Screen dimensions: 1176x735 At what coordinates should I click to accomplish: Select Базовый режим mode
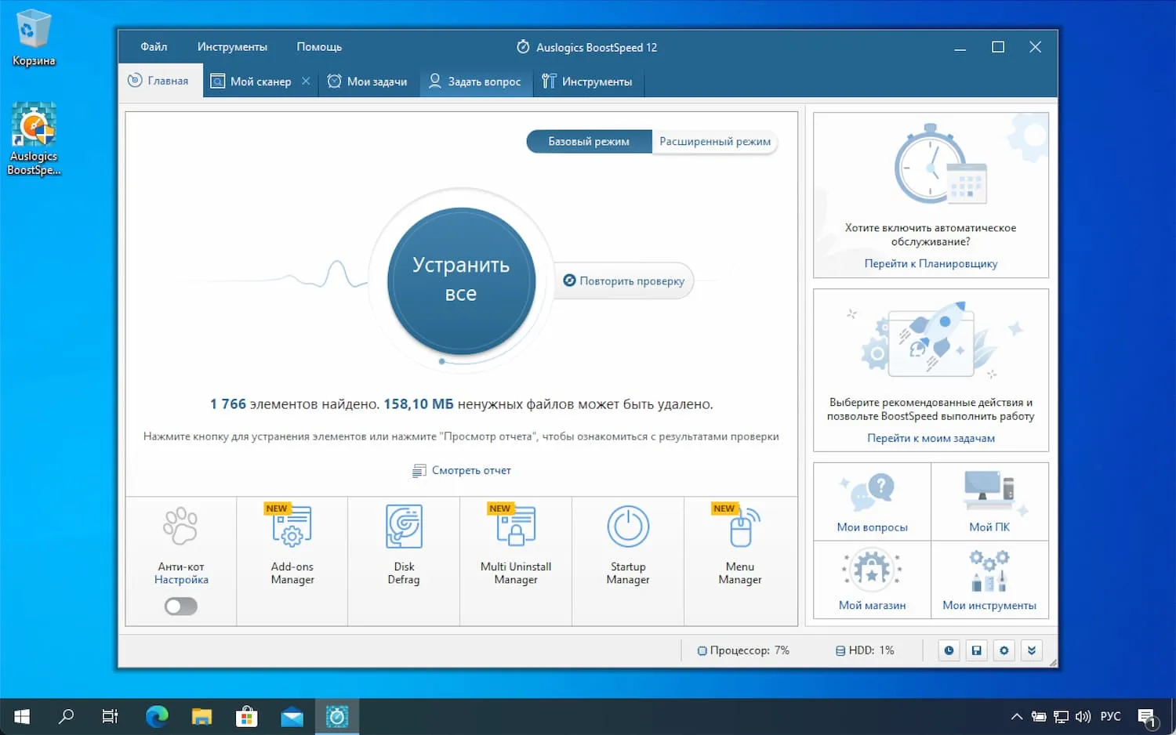[x=589, y=142]
